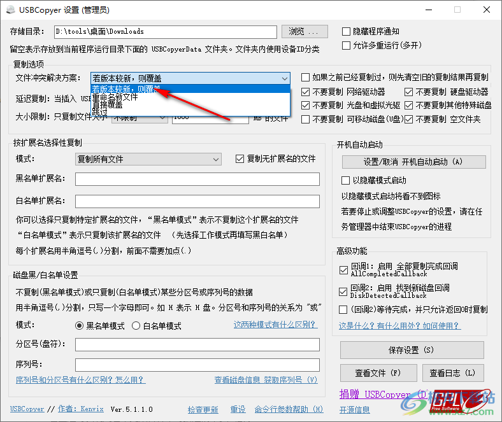Open '这两种模式有什么区别？' link
The image size is (502, 422).
(276, 325)
